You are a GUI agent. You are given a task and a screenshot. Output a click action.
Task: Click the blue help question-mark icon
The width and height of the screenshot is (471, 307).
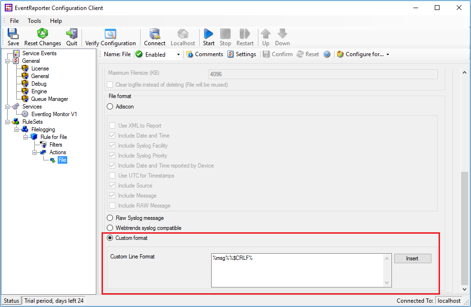point(327,54)
